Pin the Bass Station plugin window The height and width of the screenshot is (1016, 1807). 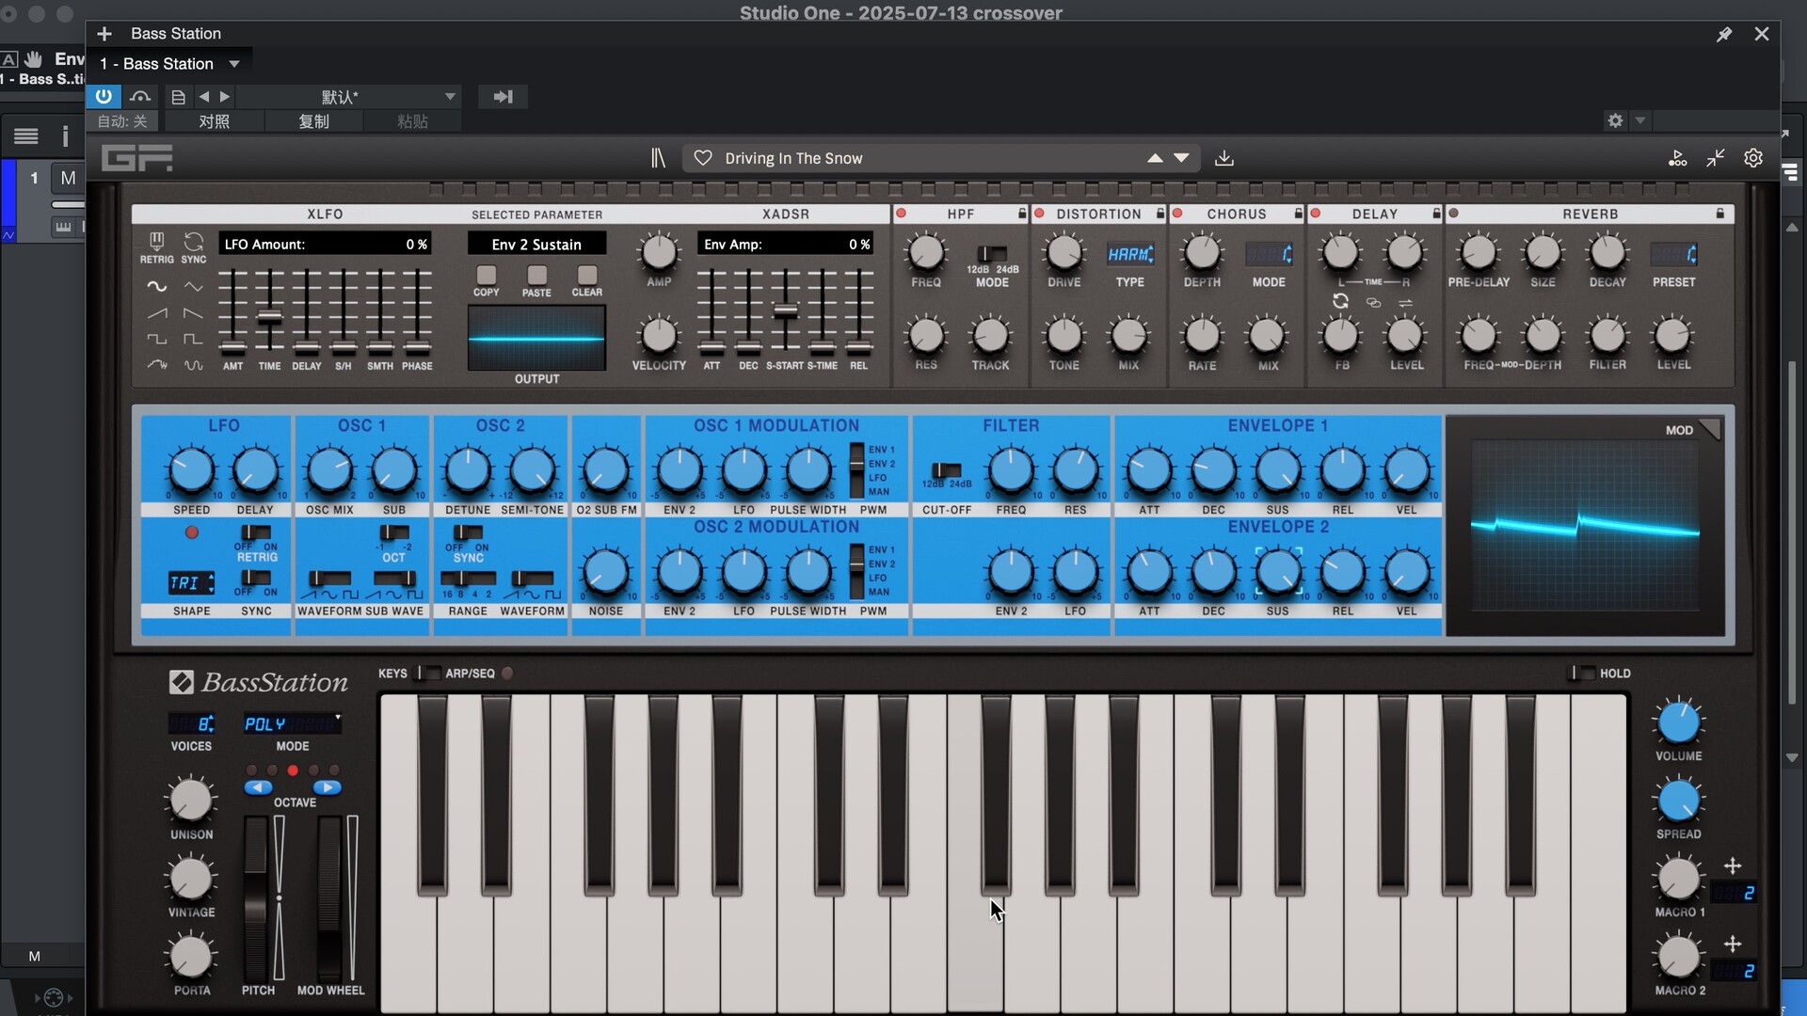[1724, 34]
